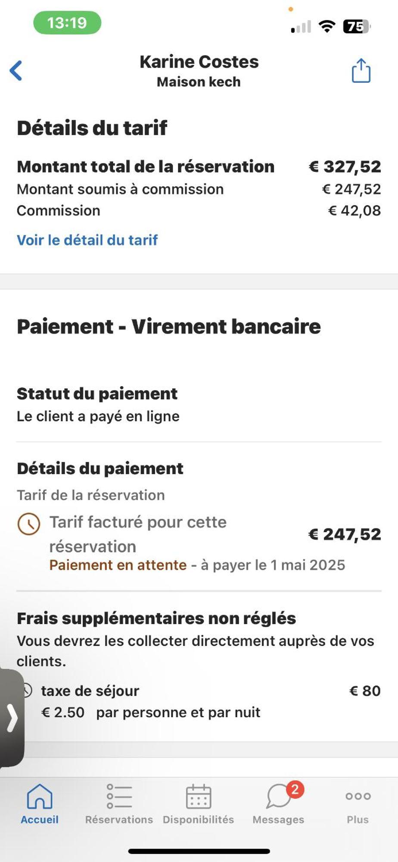Tap the taxe de séjour € 80 amount

click(x=365, y=691)
